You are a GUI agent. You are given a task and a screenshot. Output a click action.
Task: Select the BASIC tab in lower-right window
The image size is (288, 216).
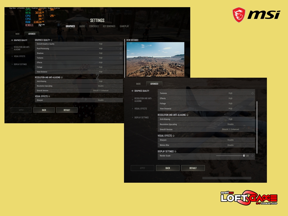(x=138, y=84)
